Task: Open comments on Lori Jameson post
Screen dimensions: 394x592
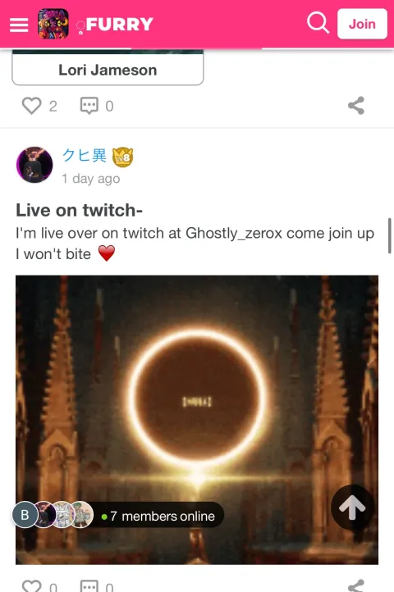Action: [89, 106]
